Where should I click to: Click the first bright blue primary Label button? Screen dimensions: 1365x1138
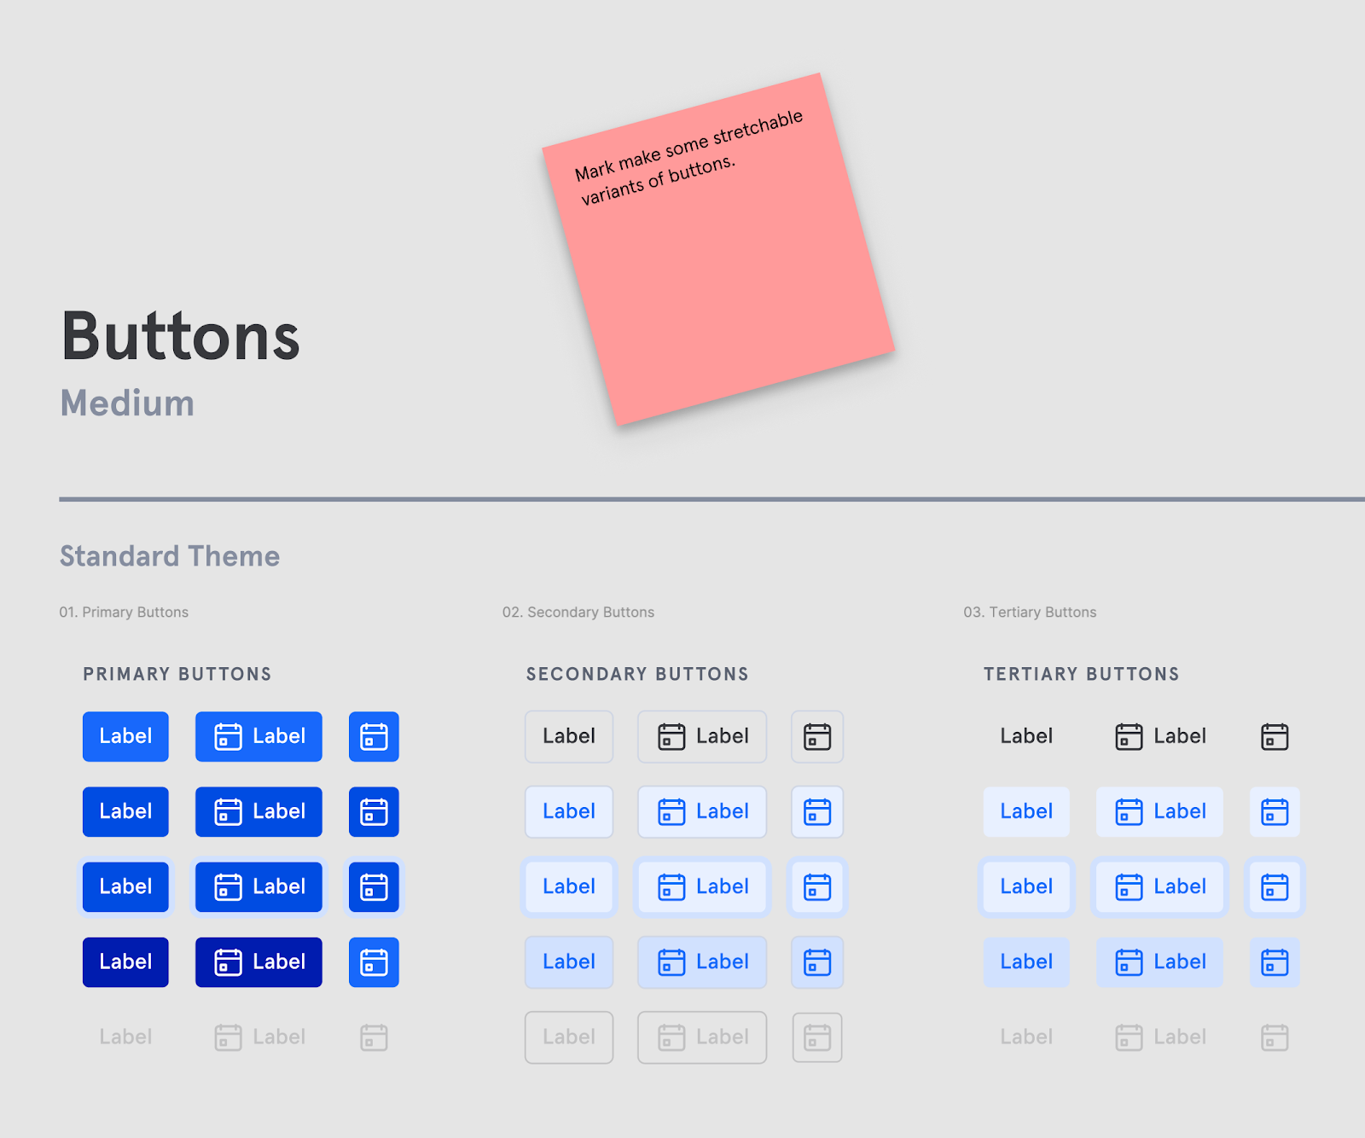click(125, 736)
